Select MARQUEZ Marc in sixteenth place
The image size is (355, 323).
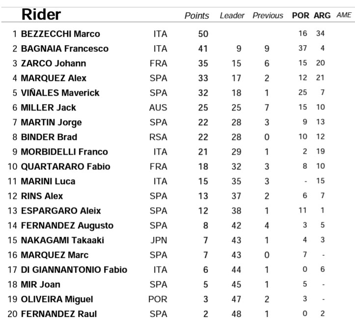pyautogui.click(x=54, y=255)
